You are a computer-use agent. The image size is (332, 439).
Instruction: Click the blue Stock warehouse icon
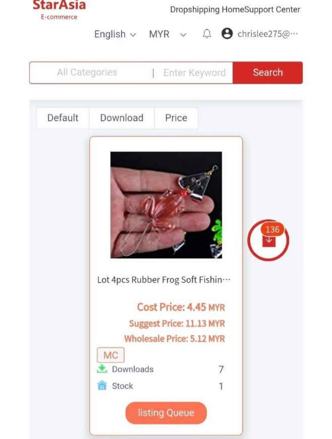(x=102, y=386)
